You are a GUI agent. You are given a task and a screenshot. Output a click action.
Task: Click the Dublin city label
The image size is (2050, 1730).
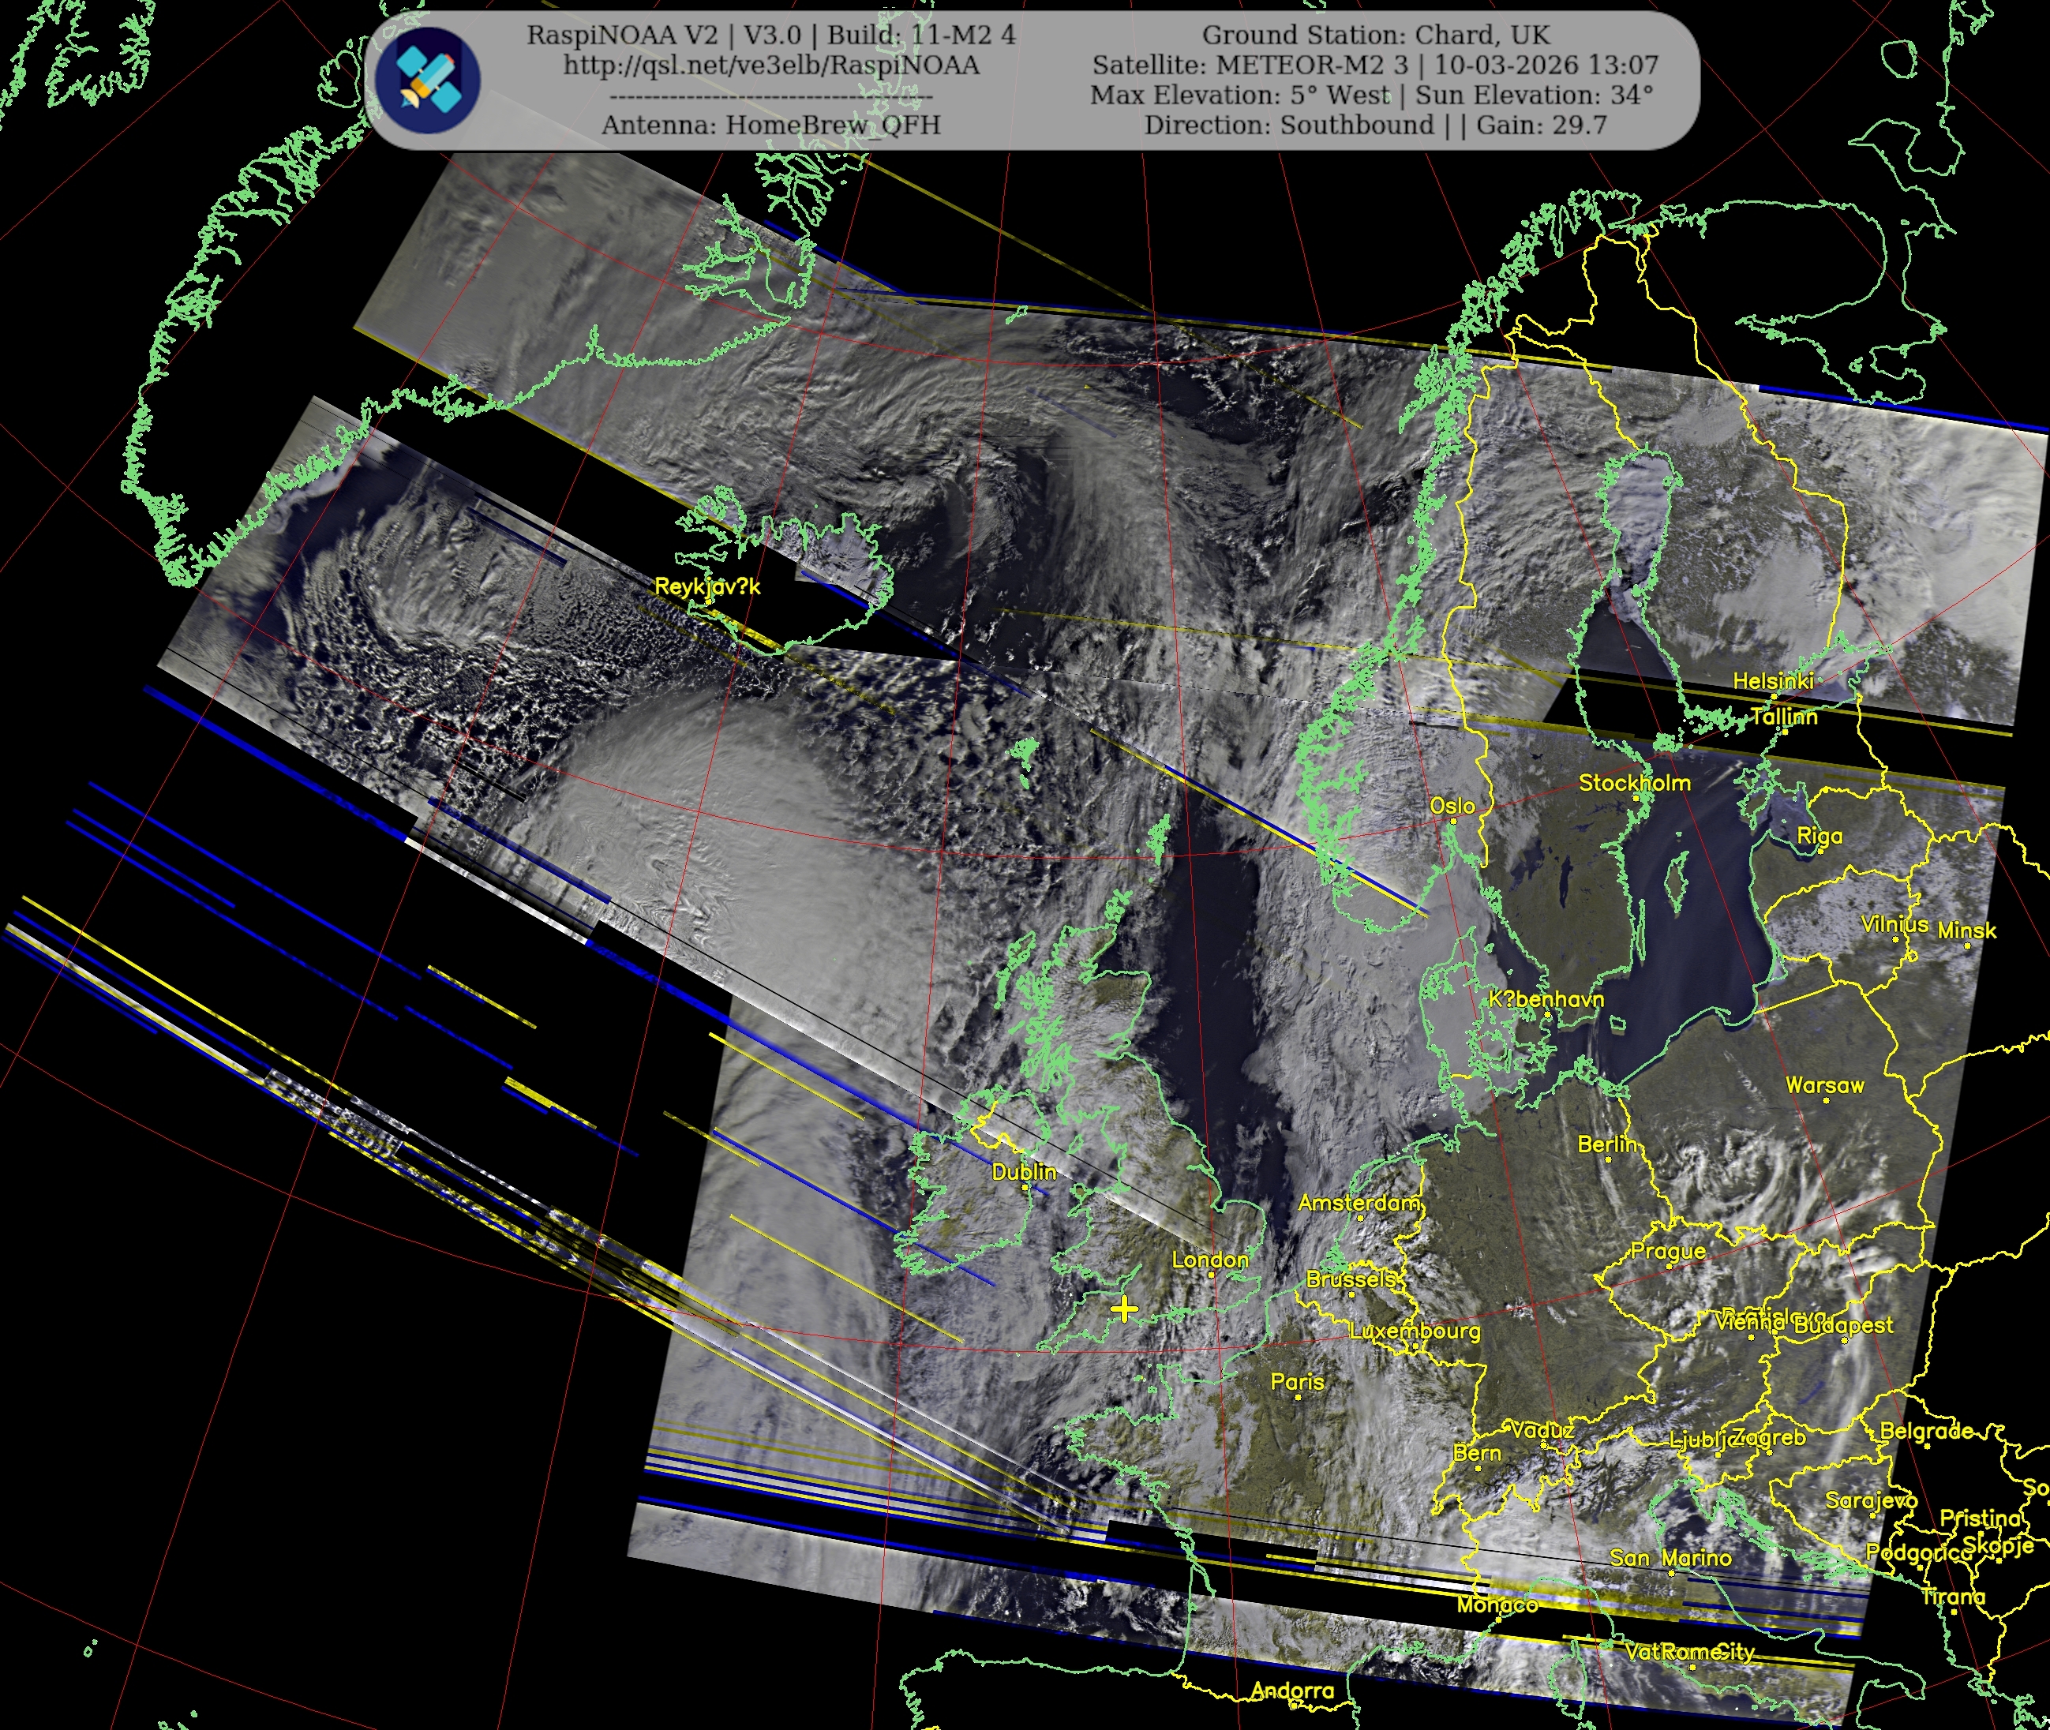coord(1024,1171)
